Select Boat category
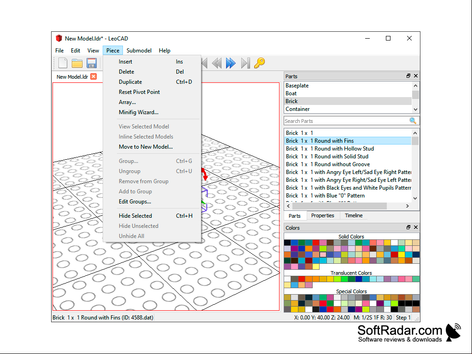Screen dimensions: 472x354 pyautogui.click(x=348, y=93)
